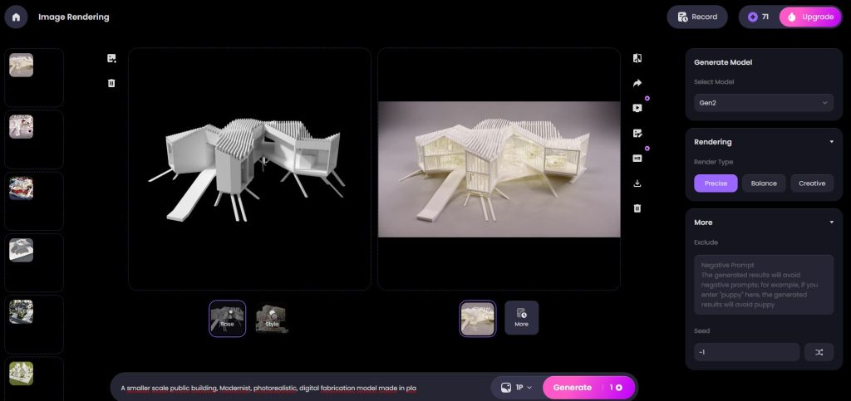Open the Gen2 model dropdown

click(x=764, y=103)
